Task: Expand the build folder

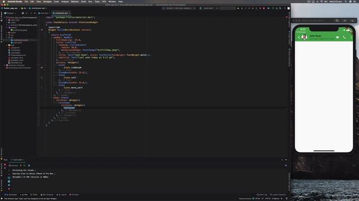Action: tap(7, 32)
